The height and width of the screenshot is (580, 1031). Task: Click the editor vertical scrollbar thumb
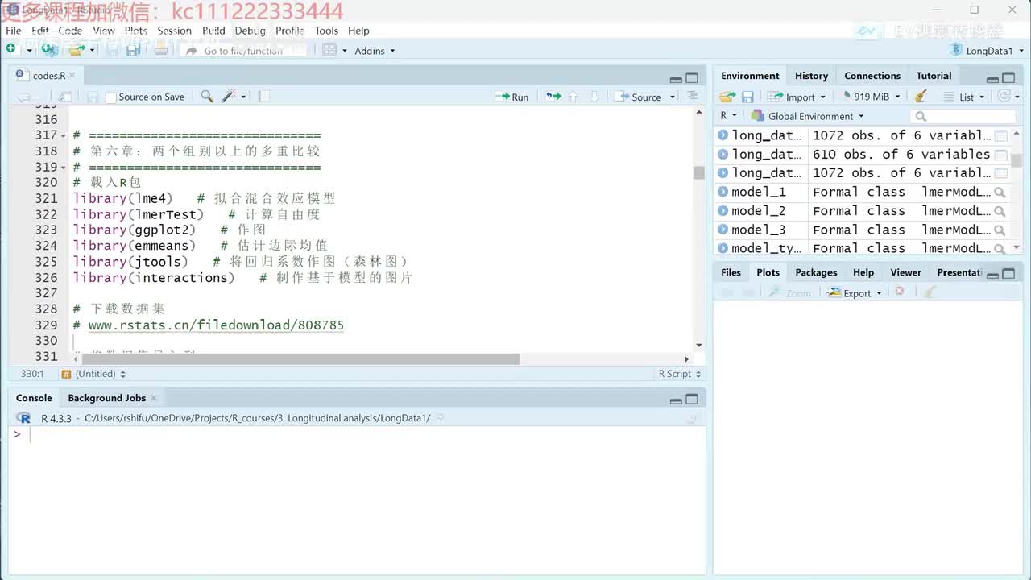pos(698,172)
